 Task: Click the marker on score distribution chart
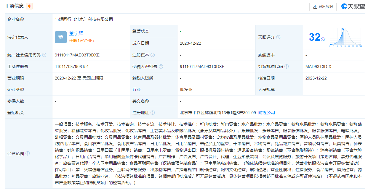coord(343,29)
